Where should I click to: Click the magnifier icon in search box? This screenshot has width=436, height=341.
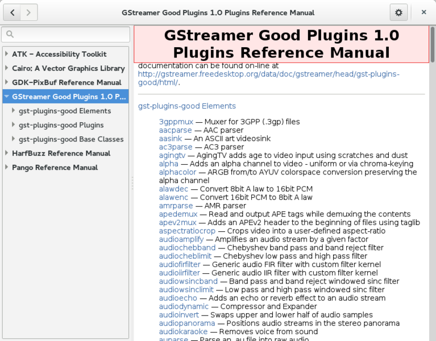click(10, 34)
